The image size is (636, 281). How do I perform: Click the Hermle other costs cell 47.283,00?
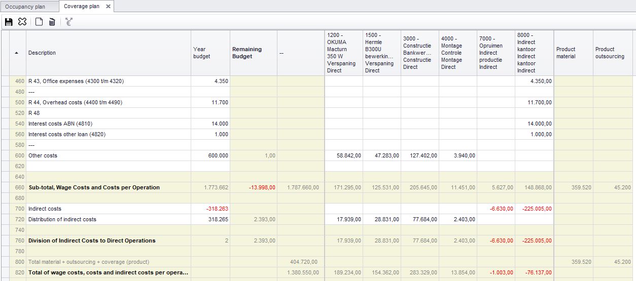pos(382,155)
